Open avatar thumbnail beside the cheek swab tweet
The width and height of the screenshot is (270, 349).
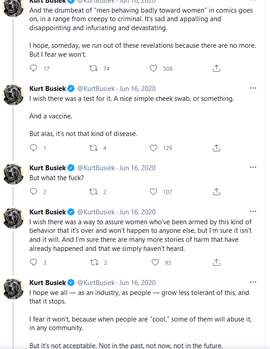[13, 95]
